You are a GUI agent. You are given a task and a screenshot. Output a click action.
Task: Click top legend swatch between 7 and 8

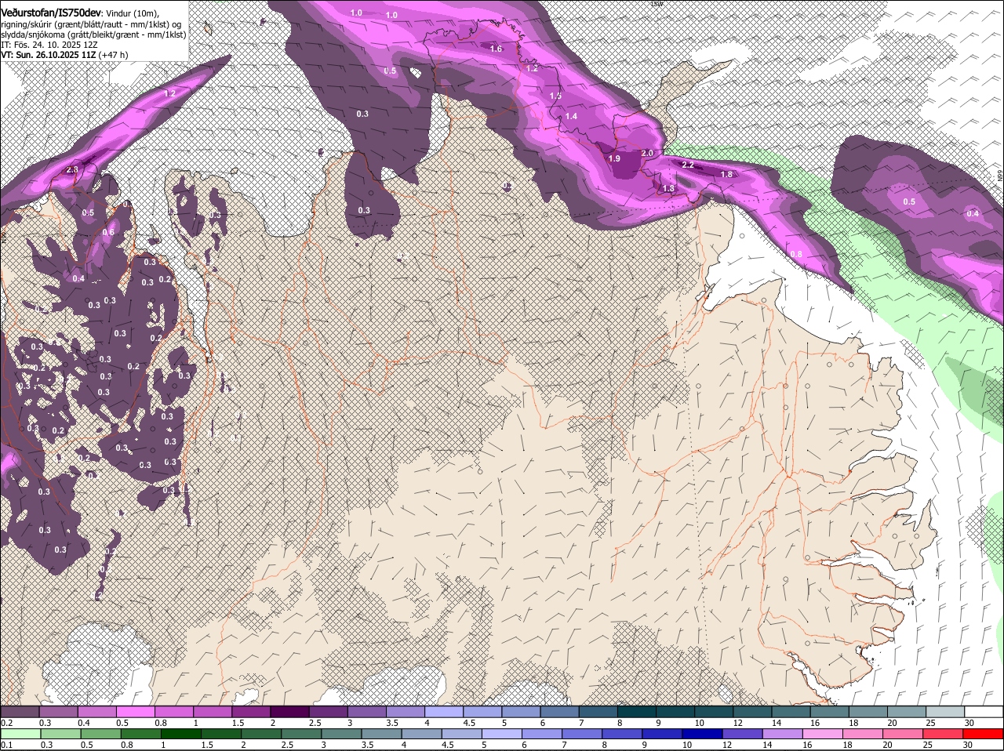tap(598, 712)
